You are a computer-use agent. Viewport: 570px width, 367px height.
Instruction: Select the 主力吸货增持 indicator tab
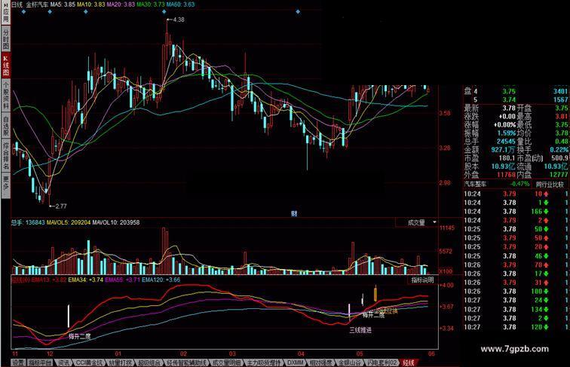265,362
